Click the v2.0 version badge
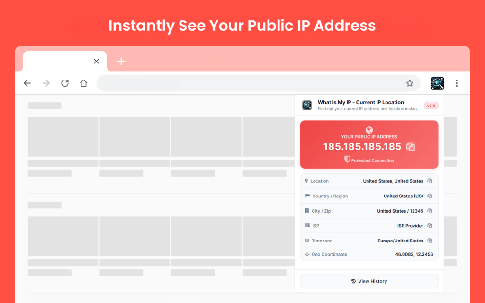Viewport: 485px width, 303px height. [431, 106]
